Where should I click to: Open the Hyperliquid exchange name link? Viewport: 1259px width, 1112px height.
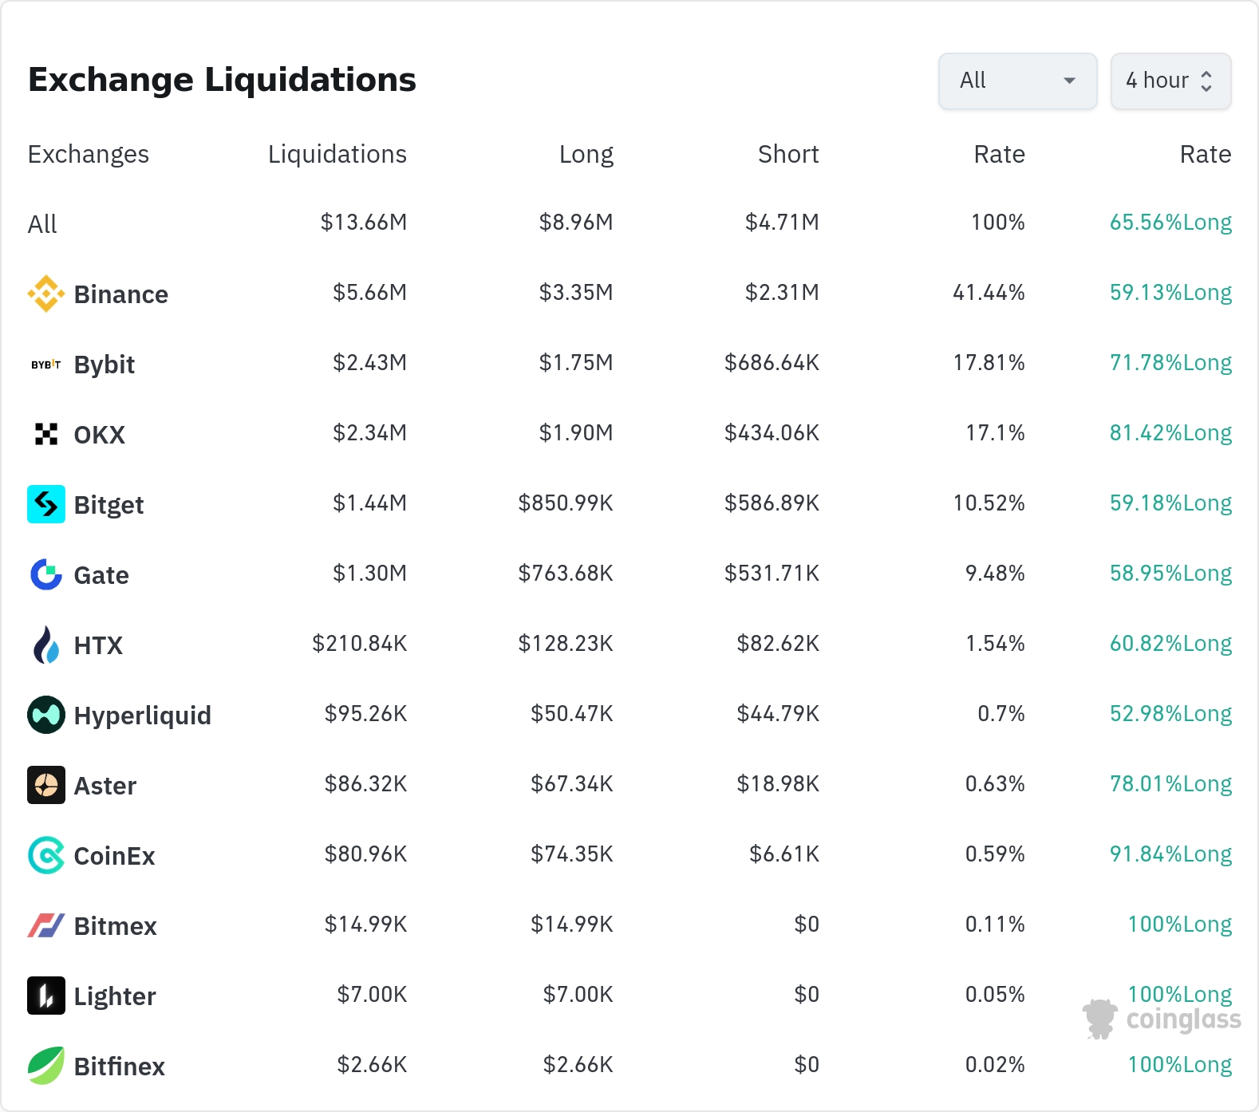tap(142, 716)
